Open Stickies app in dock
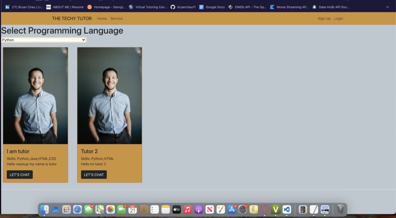This screenshot has height=218, width=396. 254,210
